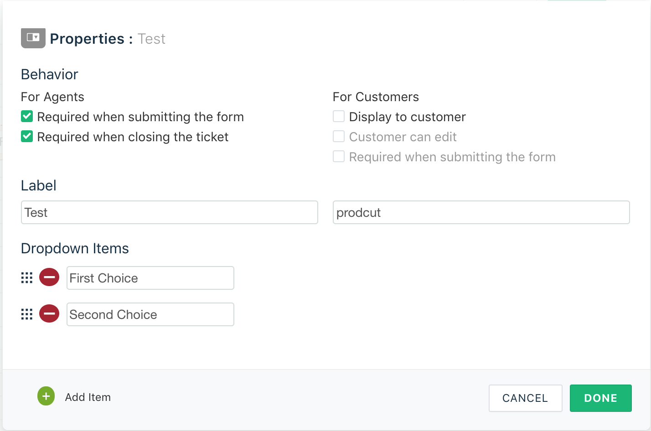Screen dimensions: 651x431
Task: Grab the First Choice drag handle
Action: (x=27, y=278)
